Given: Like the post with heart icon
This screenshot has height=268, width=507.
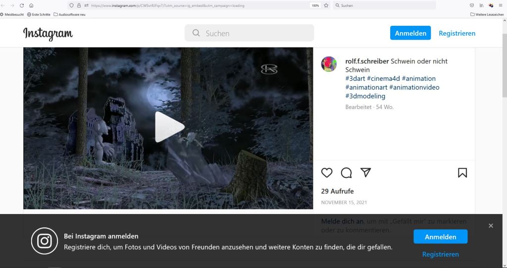Looking at the screenshot, I should click(327, 172).
